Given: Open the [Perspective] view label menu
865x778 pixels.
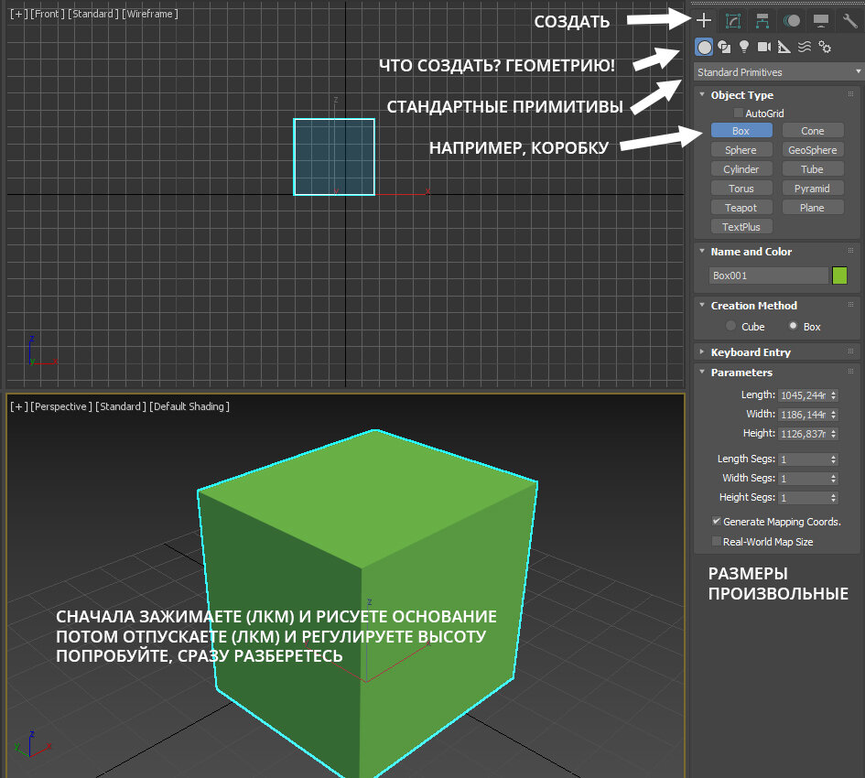Looking at the screenshot, I should [61, 406].
